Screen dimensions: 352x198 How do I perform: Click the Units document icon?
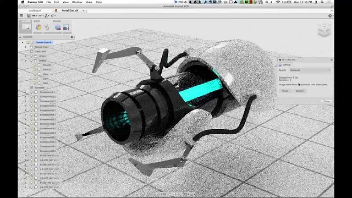click(31, 51)
